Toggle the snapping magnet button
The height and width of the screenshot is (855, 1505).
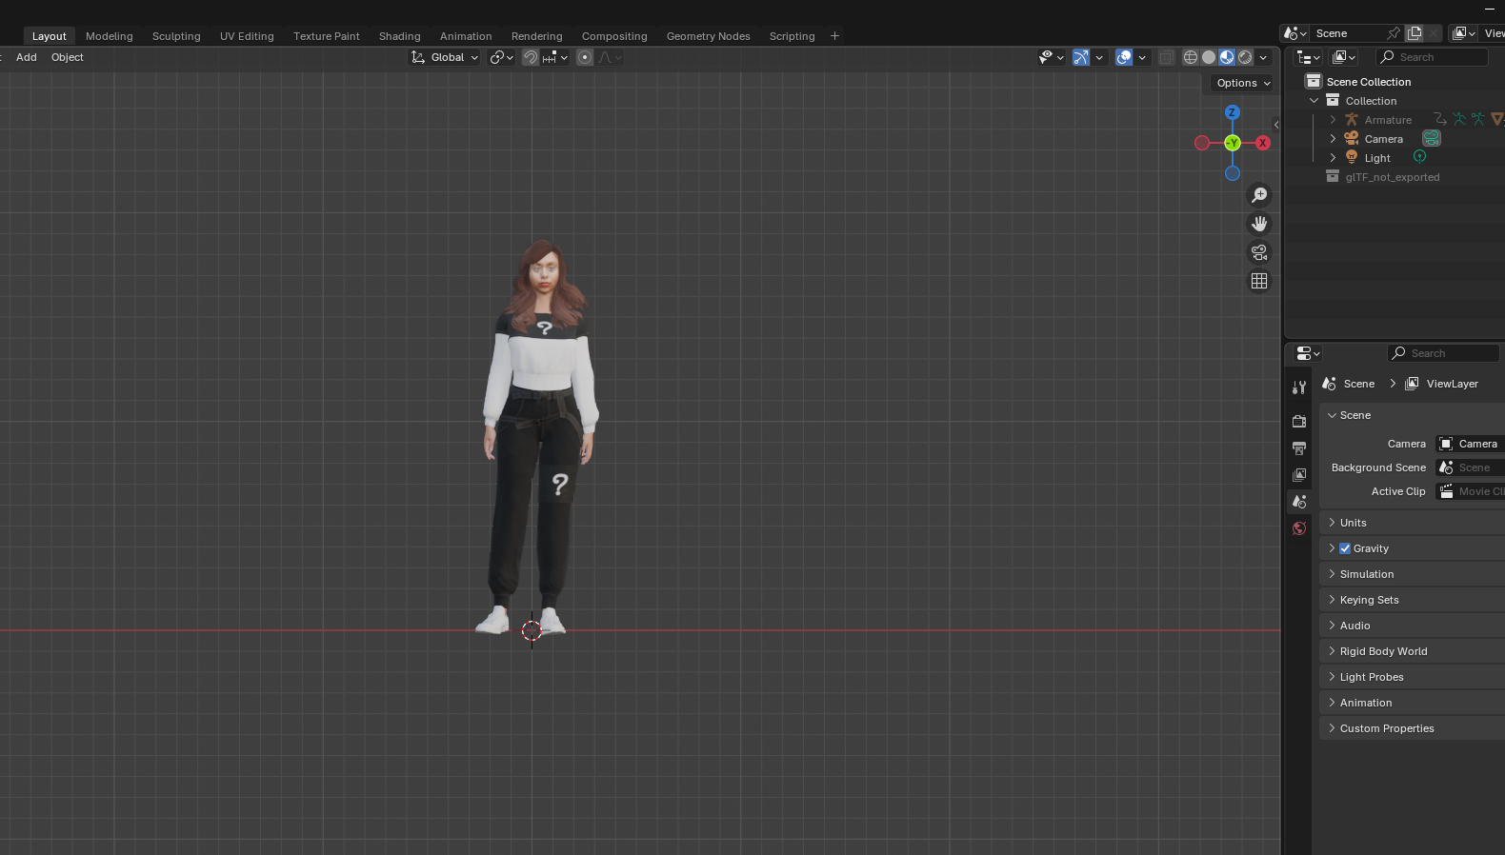(531, 57)
